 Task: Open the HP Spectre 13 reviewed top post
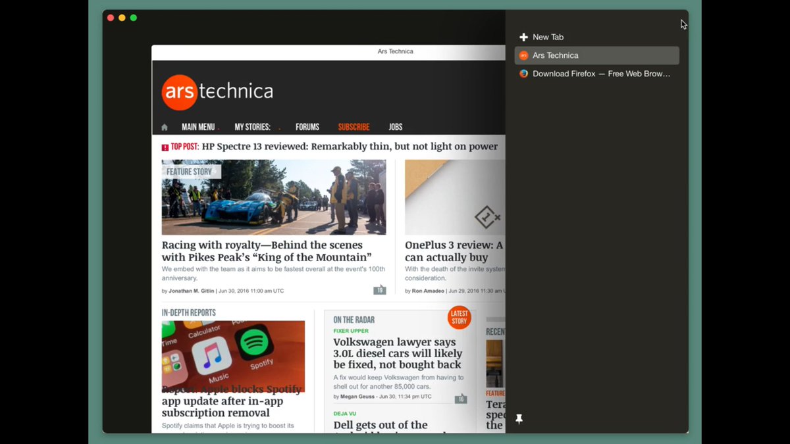pyautogui.click(x=350, y=146)
